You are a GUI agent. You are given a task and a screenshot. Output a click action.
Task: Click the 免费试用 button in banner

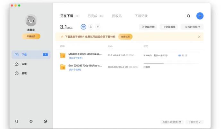point(125,37)
